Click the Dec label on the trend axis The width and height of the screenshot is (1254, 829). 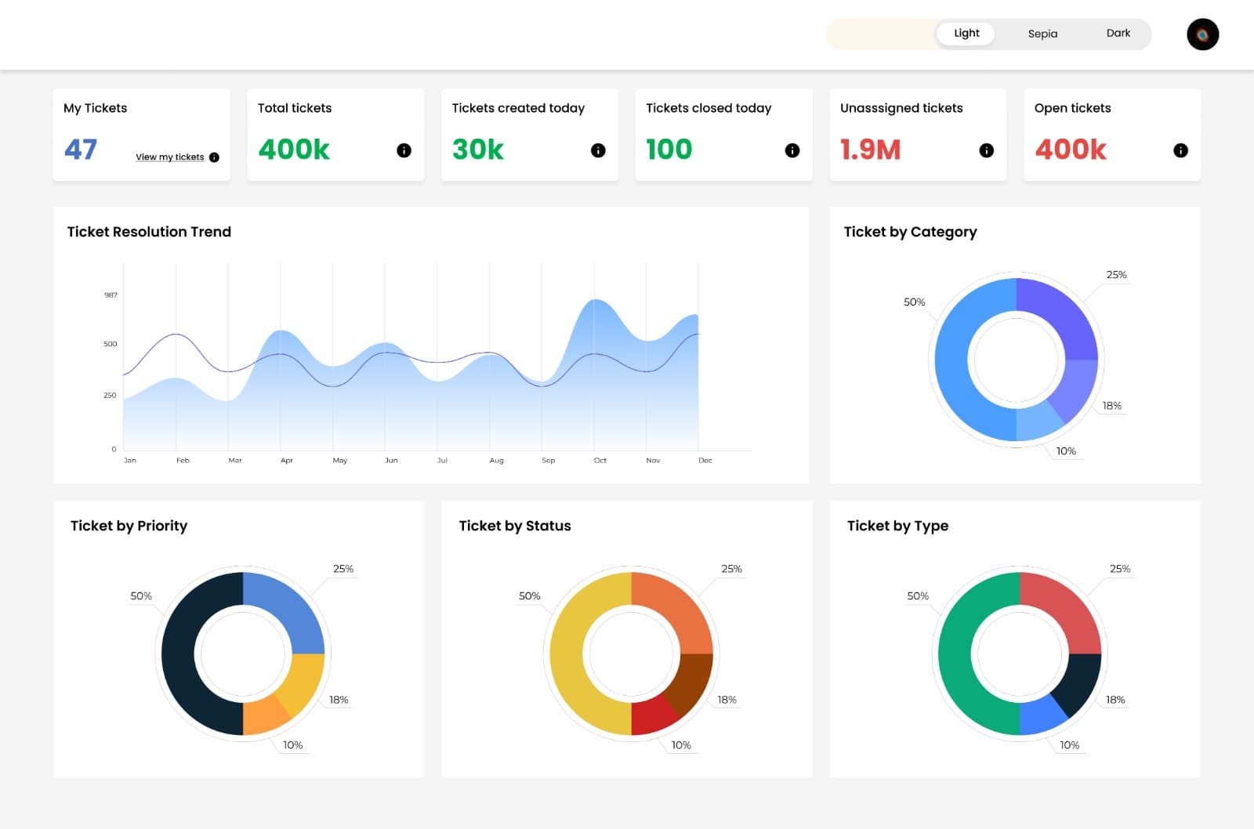tap(705, 461)
